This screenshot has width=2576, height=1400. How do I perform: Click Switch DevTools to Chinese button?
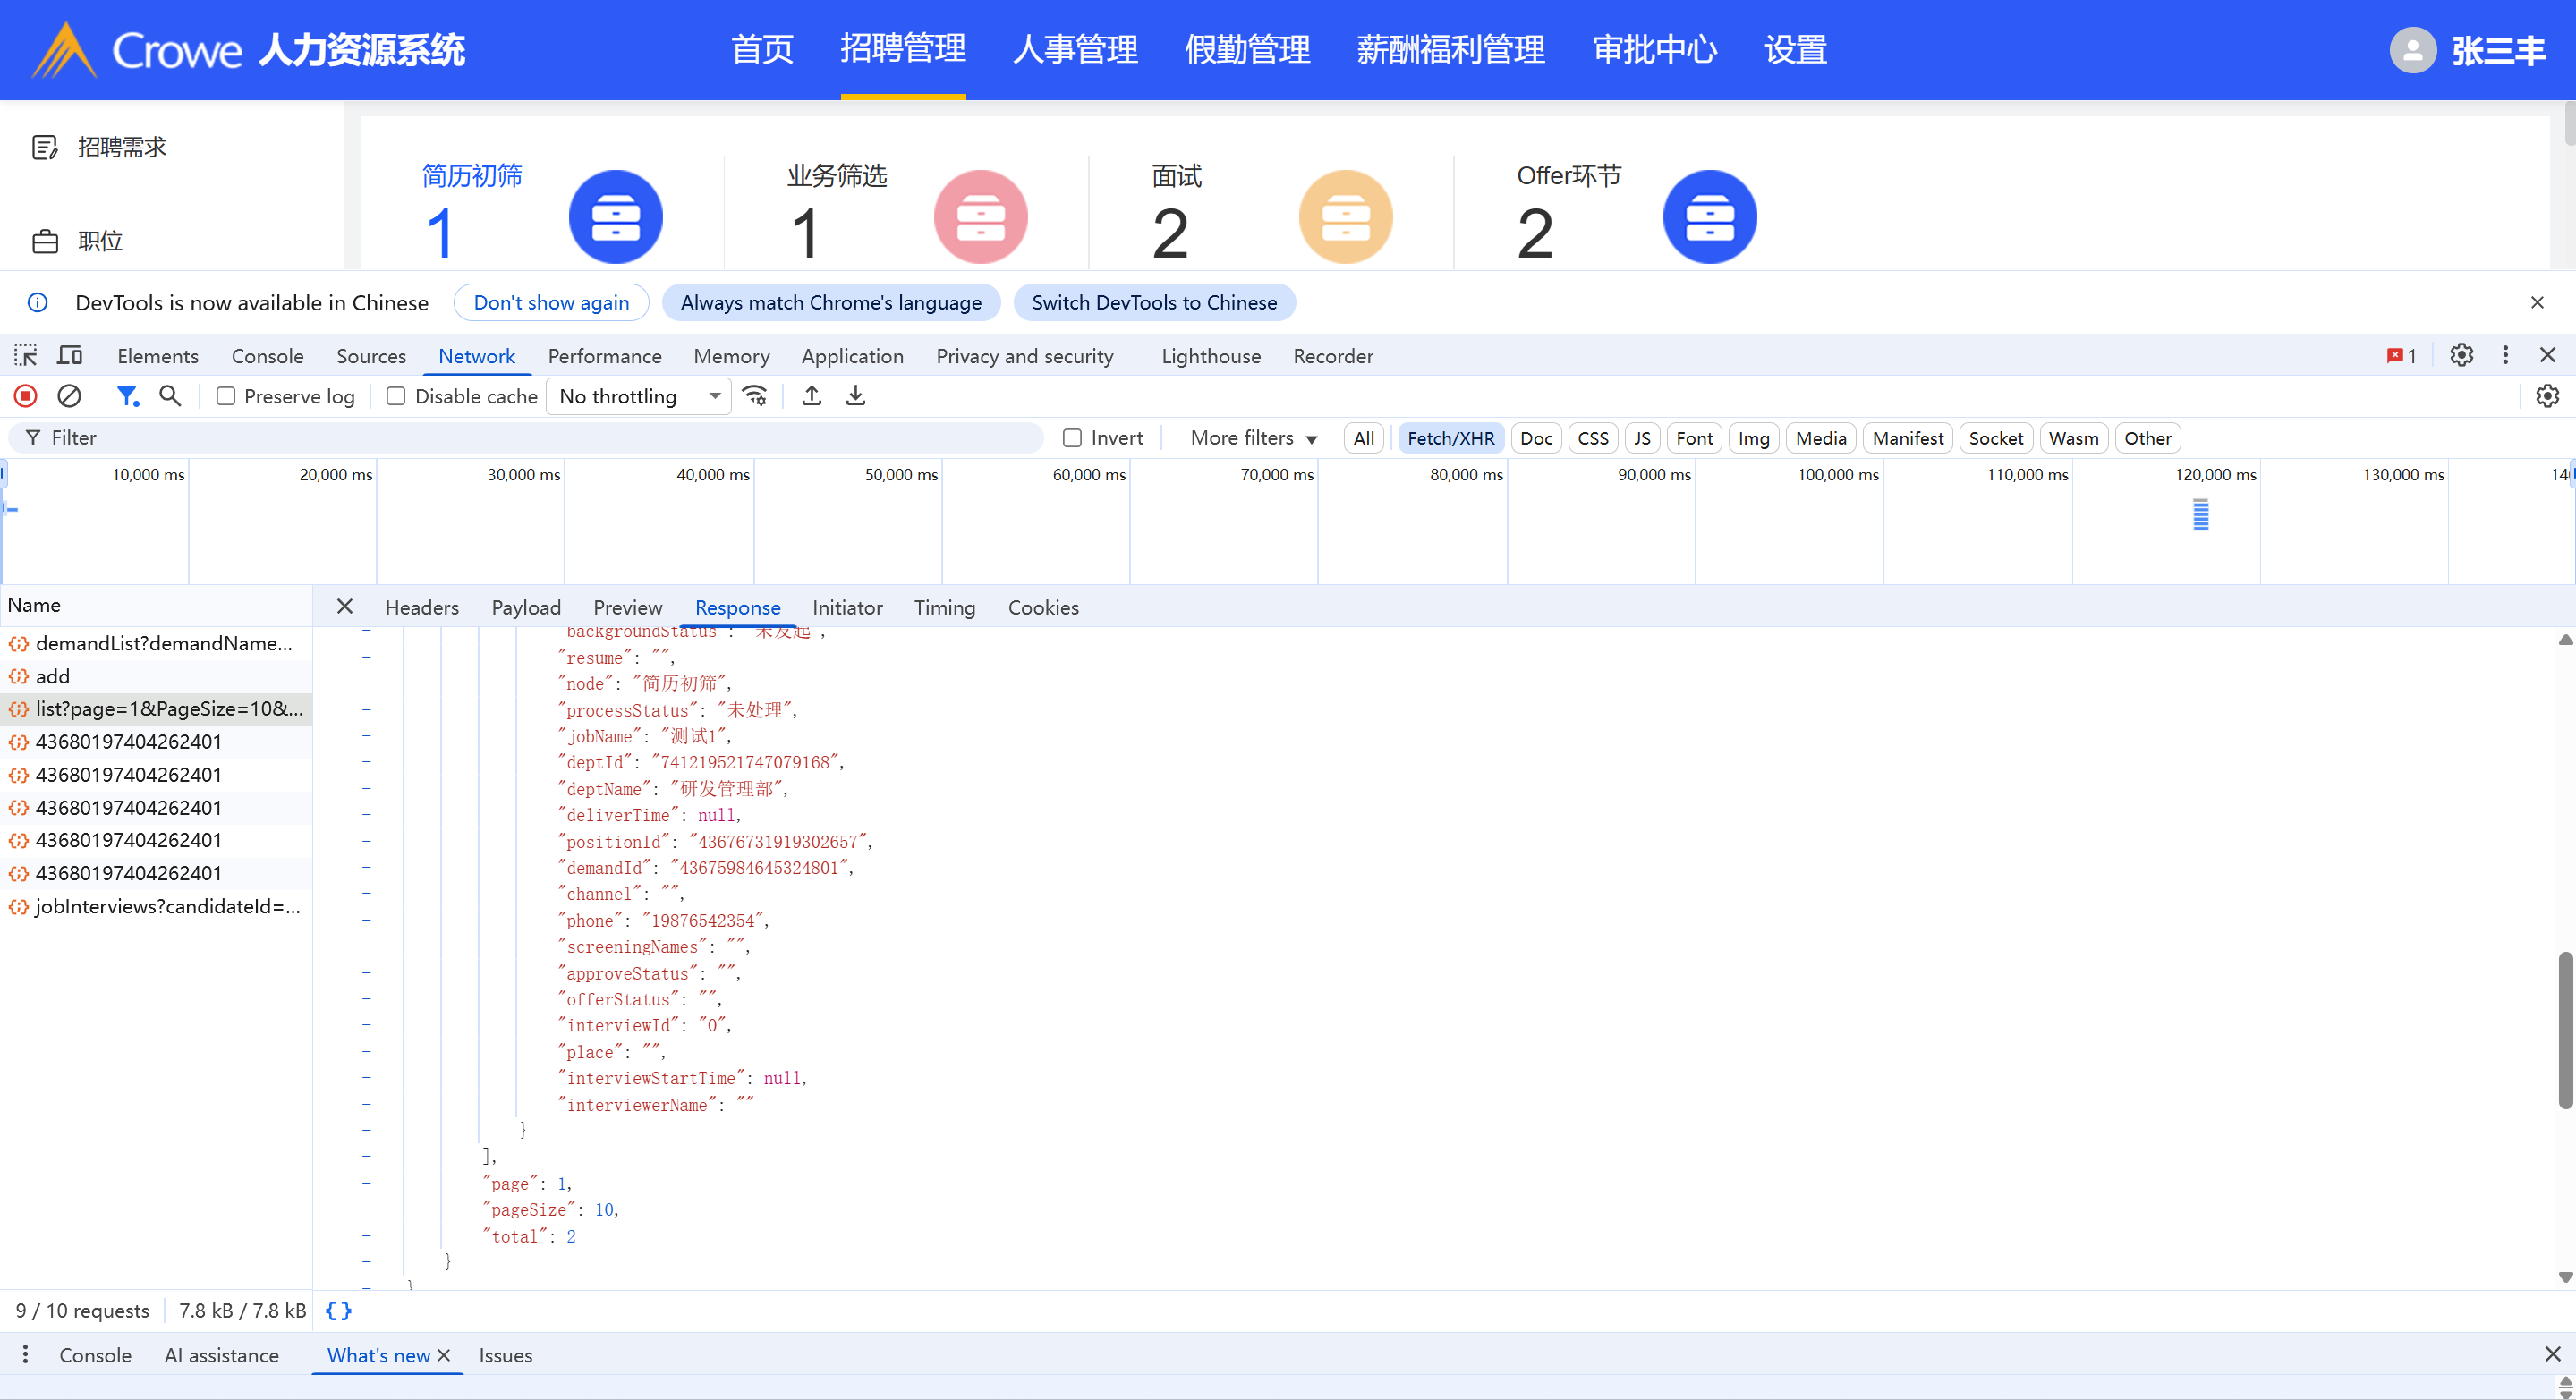pos(1154,303)
